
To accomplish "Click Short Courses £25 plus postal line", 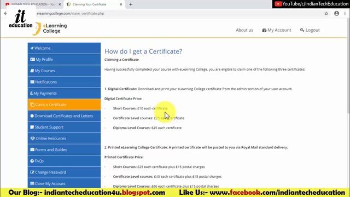I will 159,167.
